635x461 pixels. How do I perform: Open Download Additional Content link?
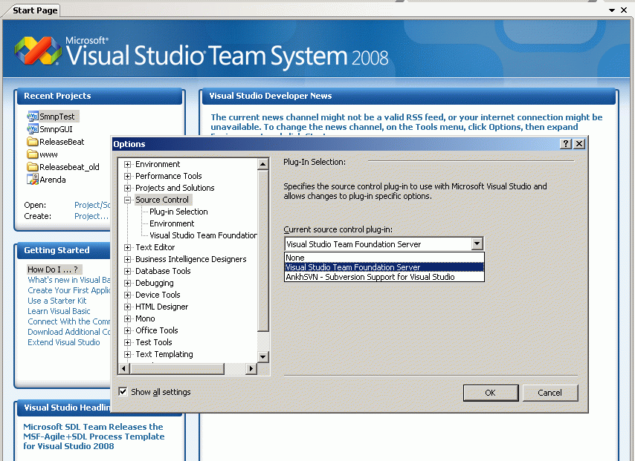tap(69, 332)
